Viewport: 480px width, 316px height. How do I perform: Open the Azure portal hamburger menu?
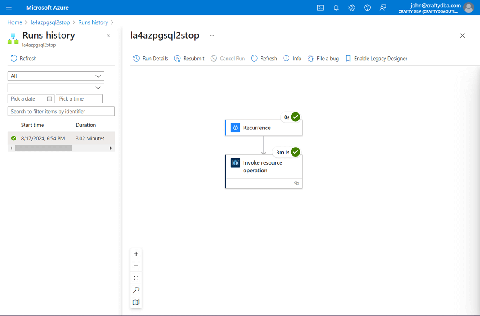tap(9, 8)
